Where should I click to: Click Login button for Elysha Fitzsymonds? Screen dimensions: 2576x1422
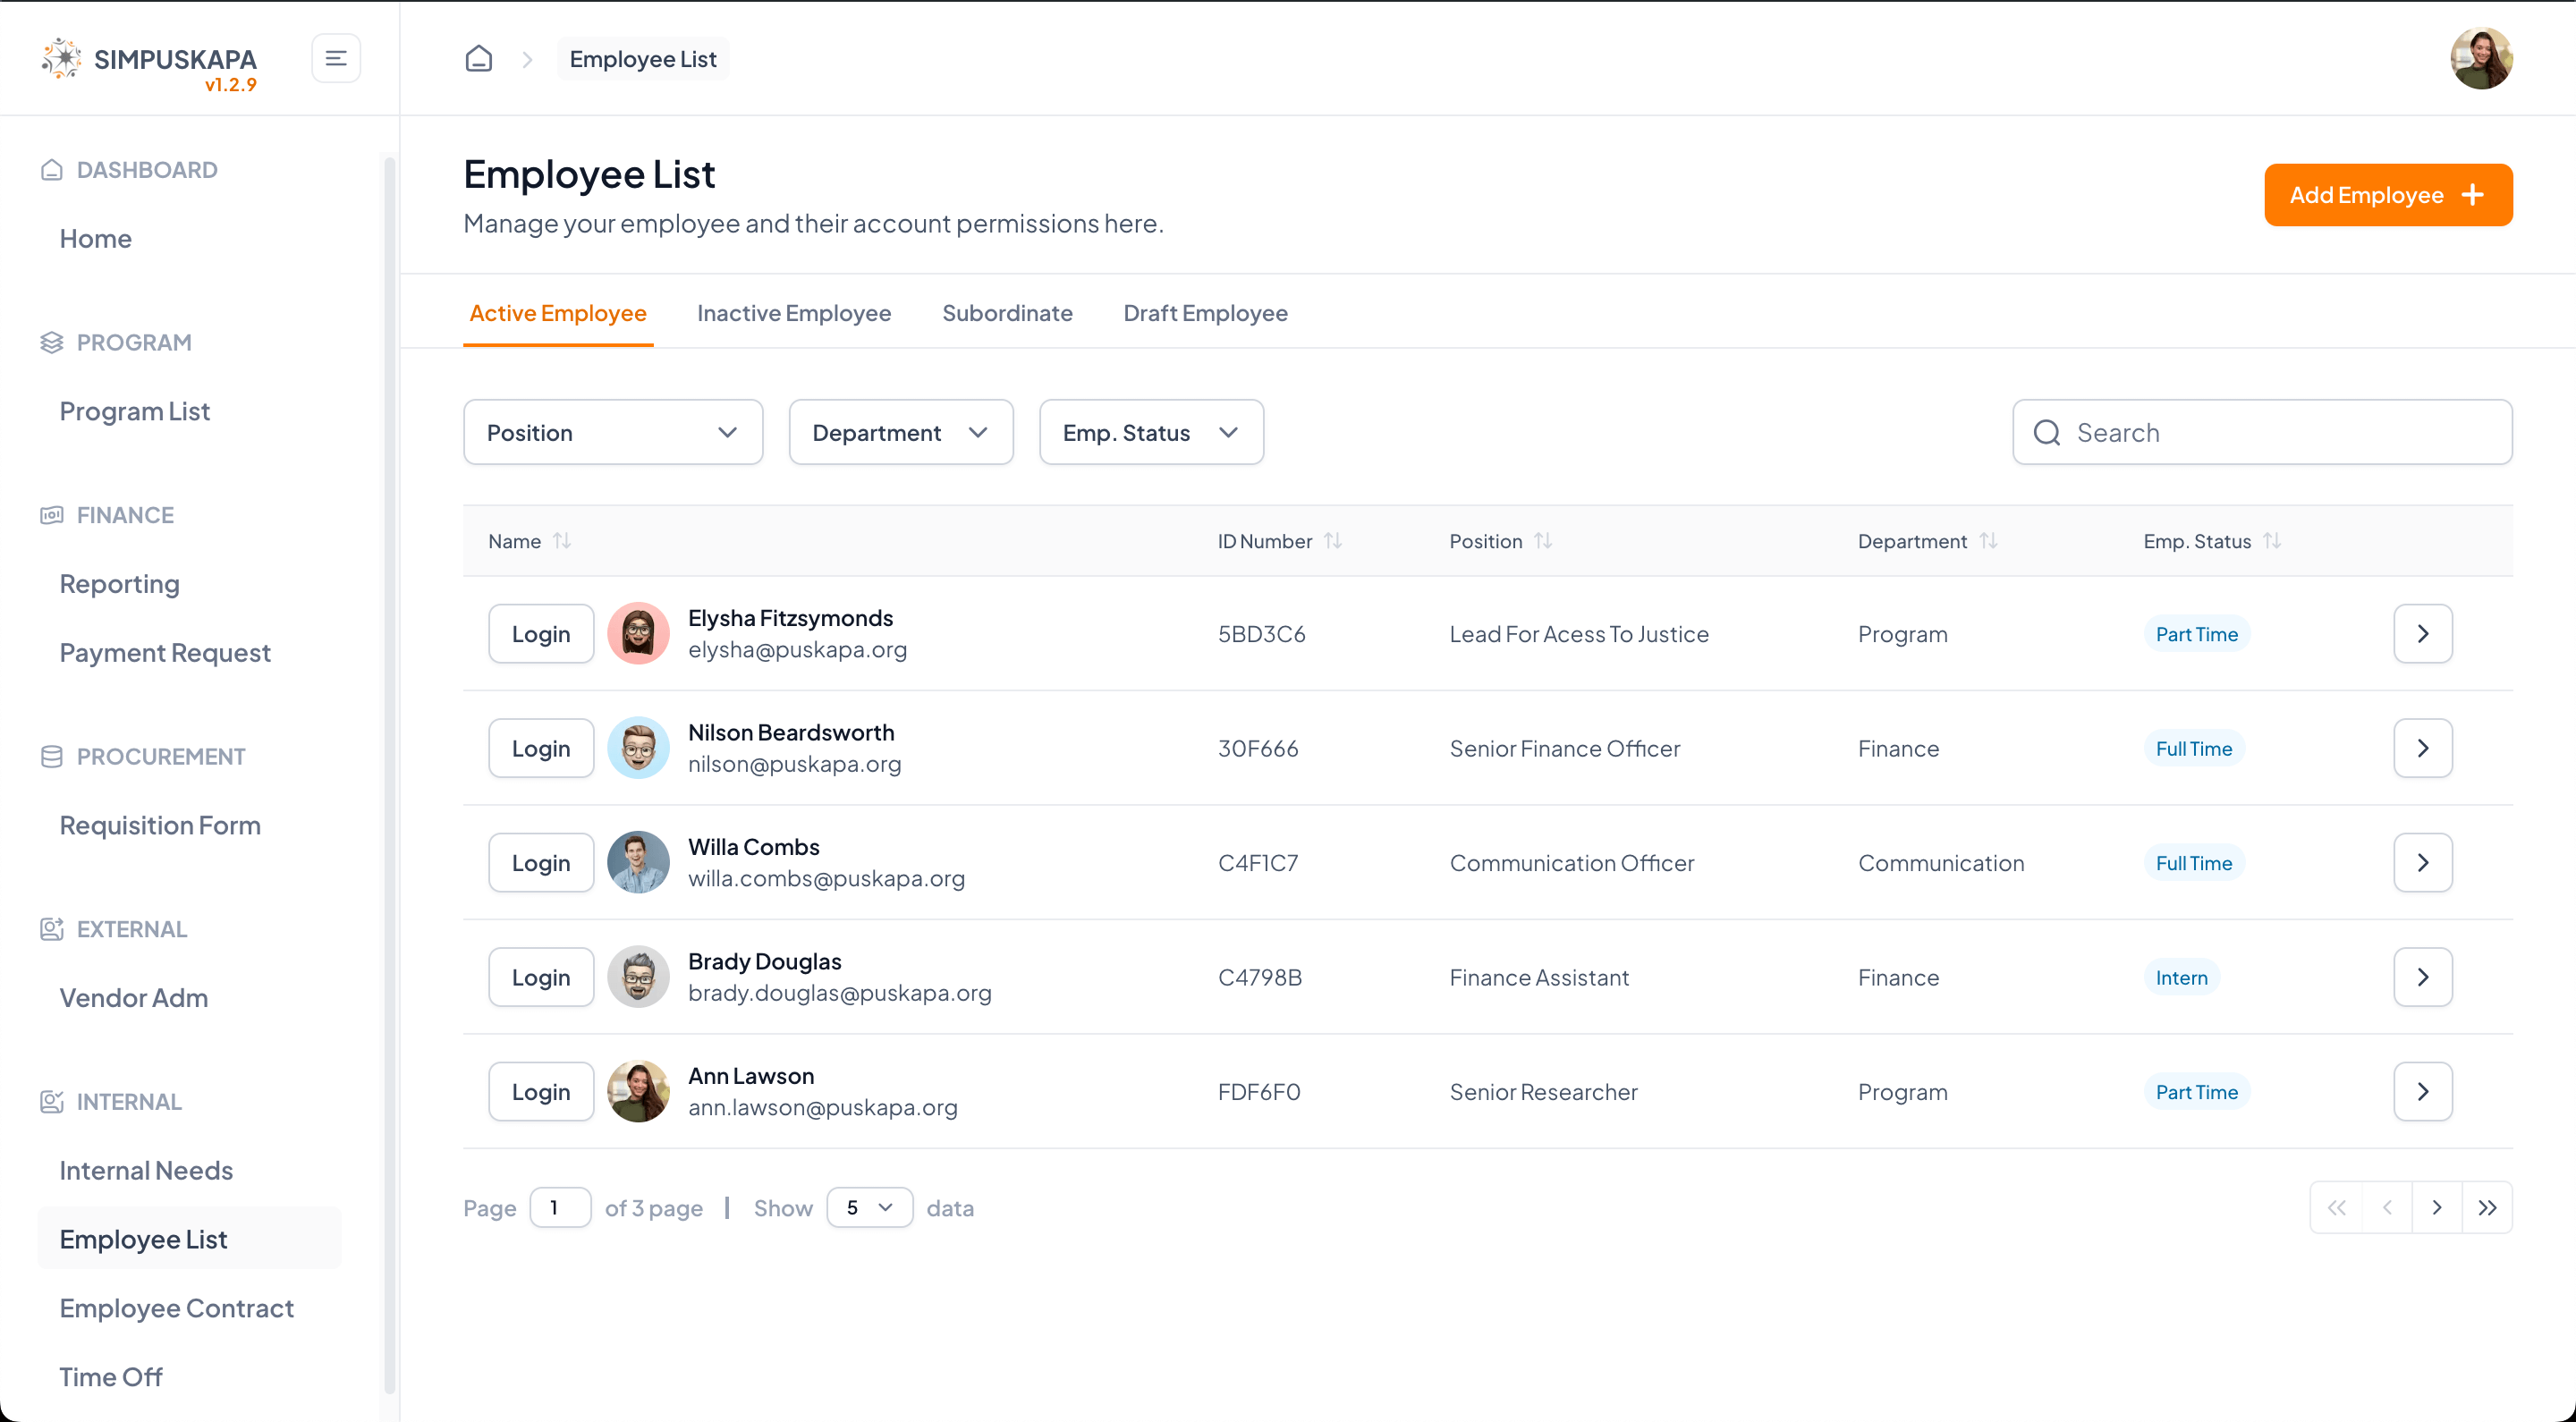click(x=541, y=632)
